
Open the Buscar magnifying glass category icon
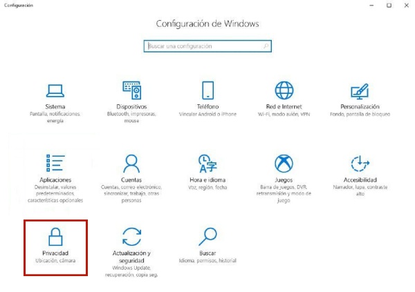pyautogui.click(x=207, y=237)
